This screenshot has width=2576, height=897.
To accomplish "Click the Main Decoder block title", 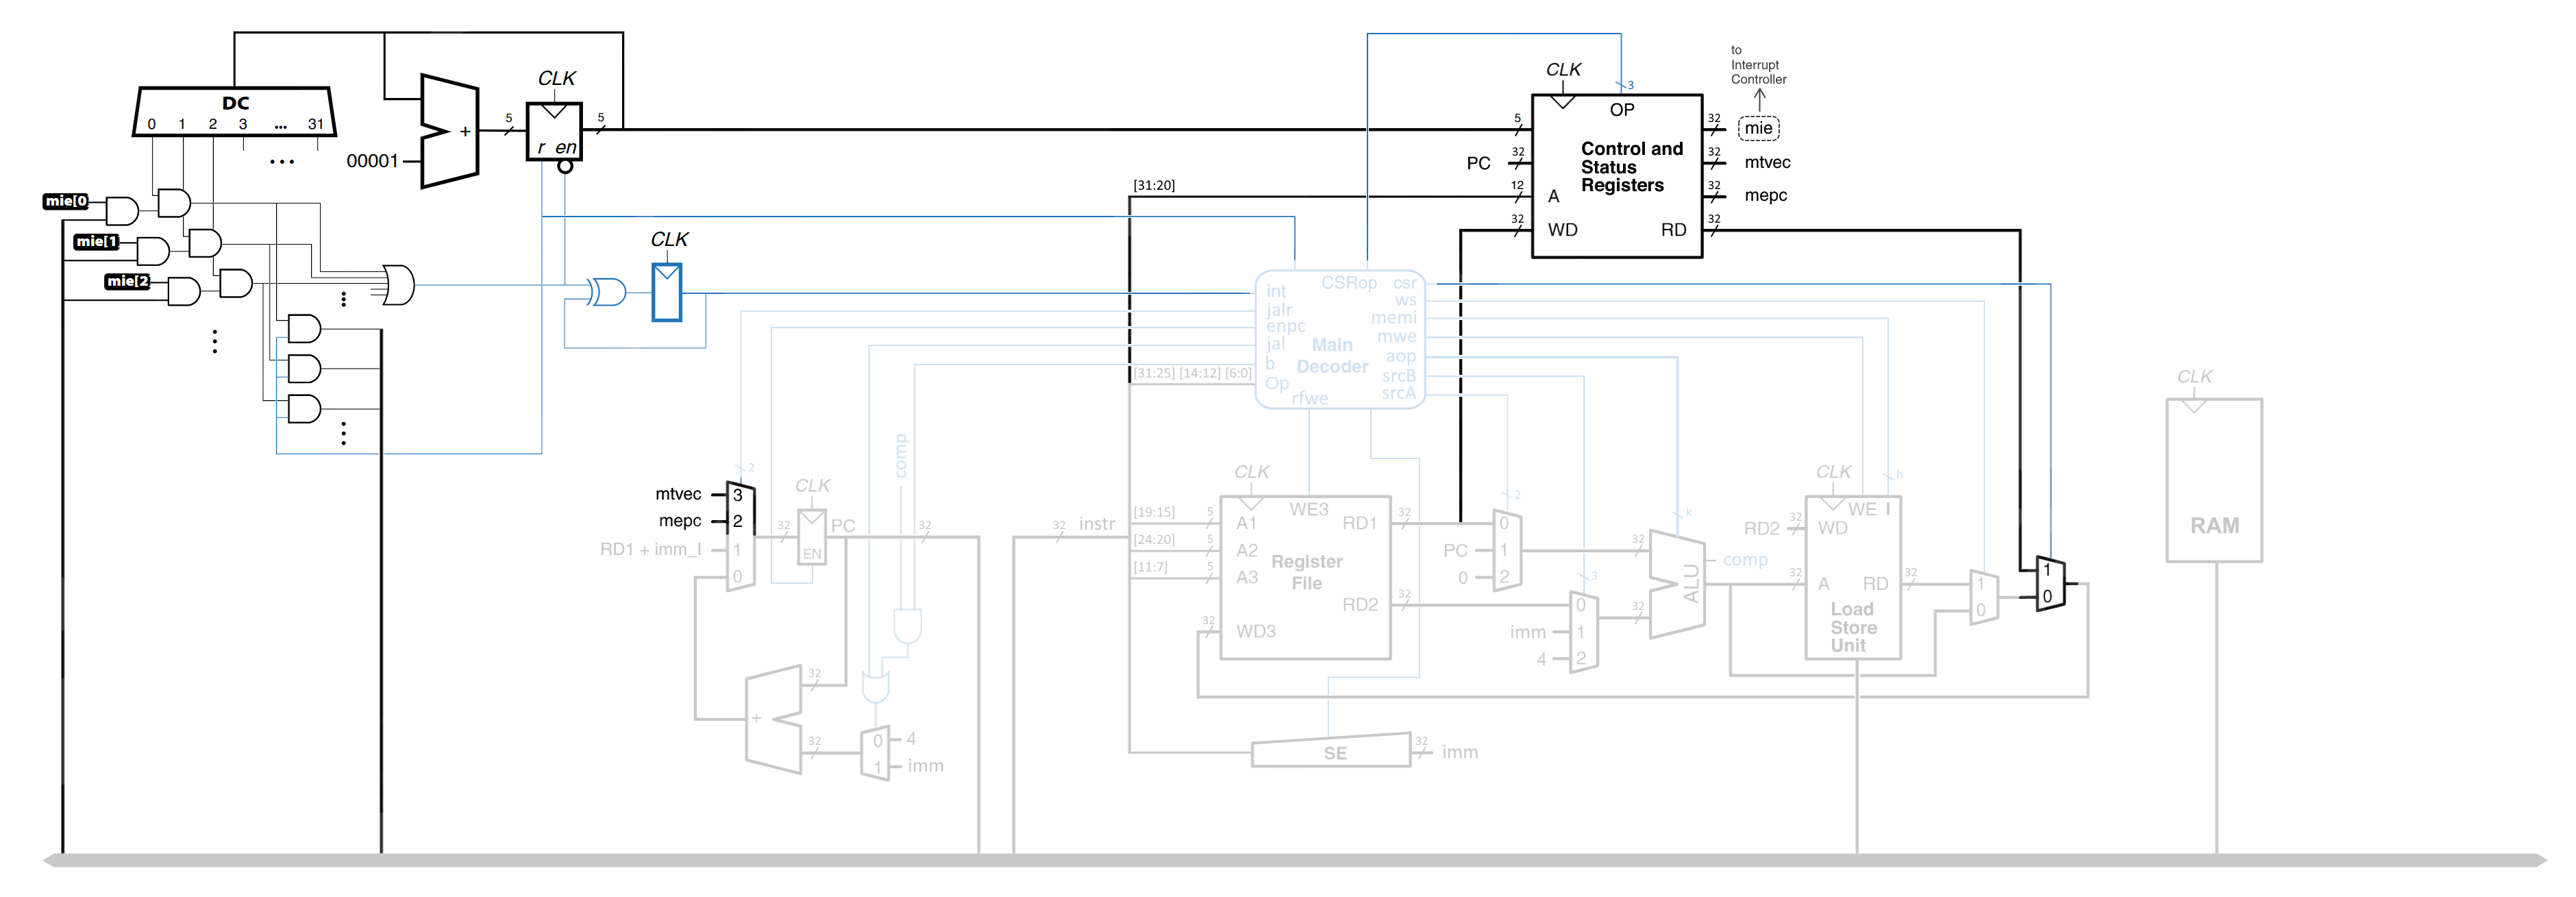I will coord(1332,355).
